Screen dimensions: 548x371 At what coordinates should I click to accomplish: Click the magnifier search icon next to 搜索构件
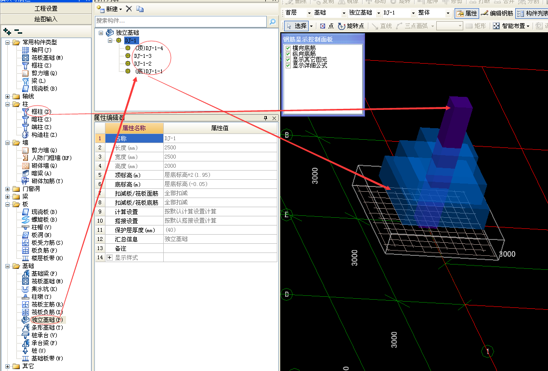pos(272,21)
